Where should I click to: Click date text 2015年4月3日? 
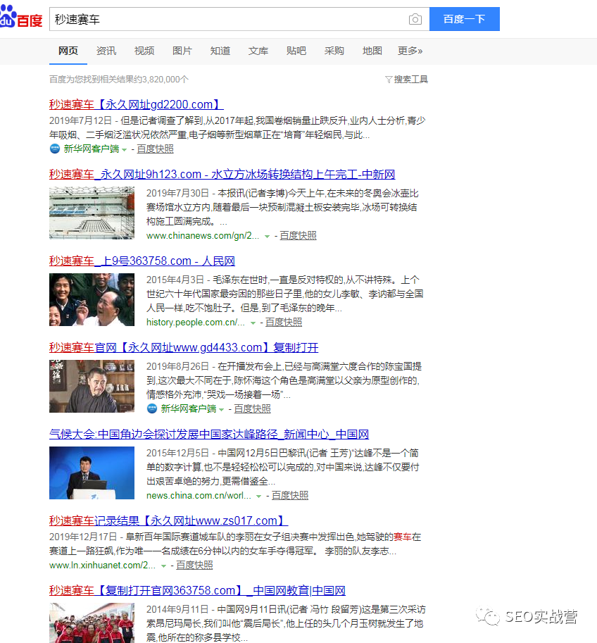pos(175,280)
